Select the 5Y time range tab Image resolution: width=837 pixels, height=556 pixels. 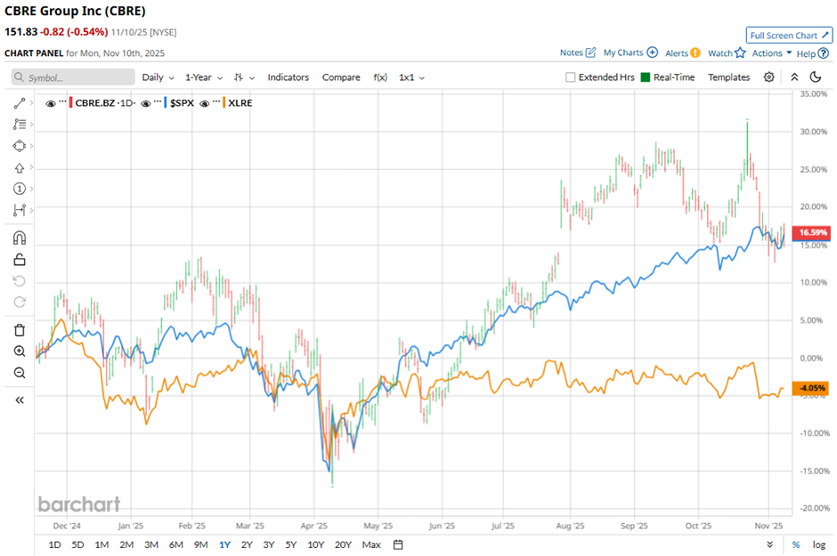291,544
